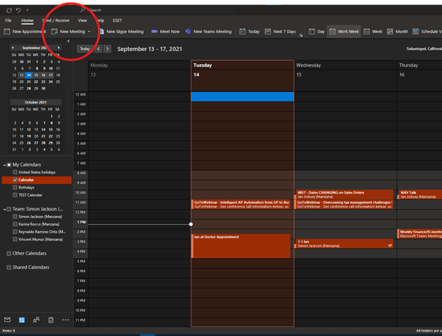
Task: Collapse the folder pane with chevron
Action: point(69,41)
